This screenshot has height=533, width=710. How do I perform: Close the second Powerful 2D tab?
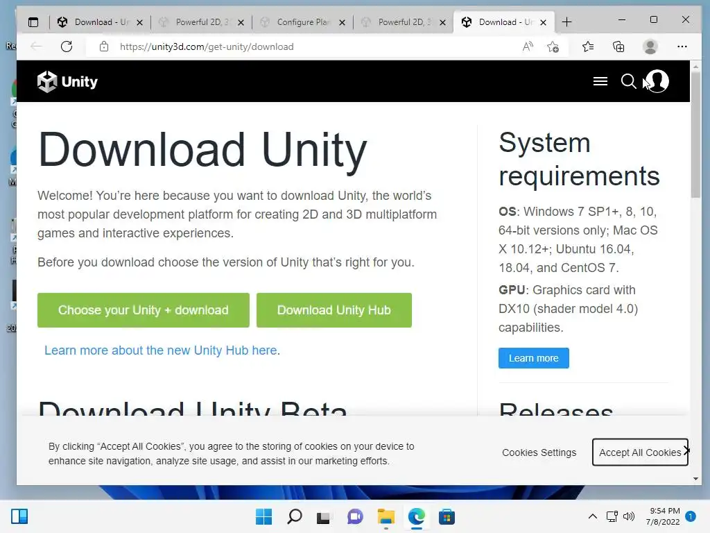[x=442, y=22]
